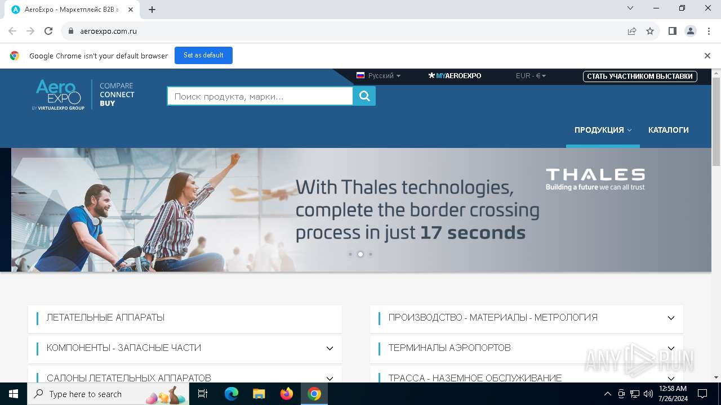Click the magnifier search button

pyautogui.click(x=364, y=96)
